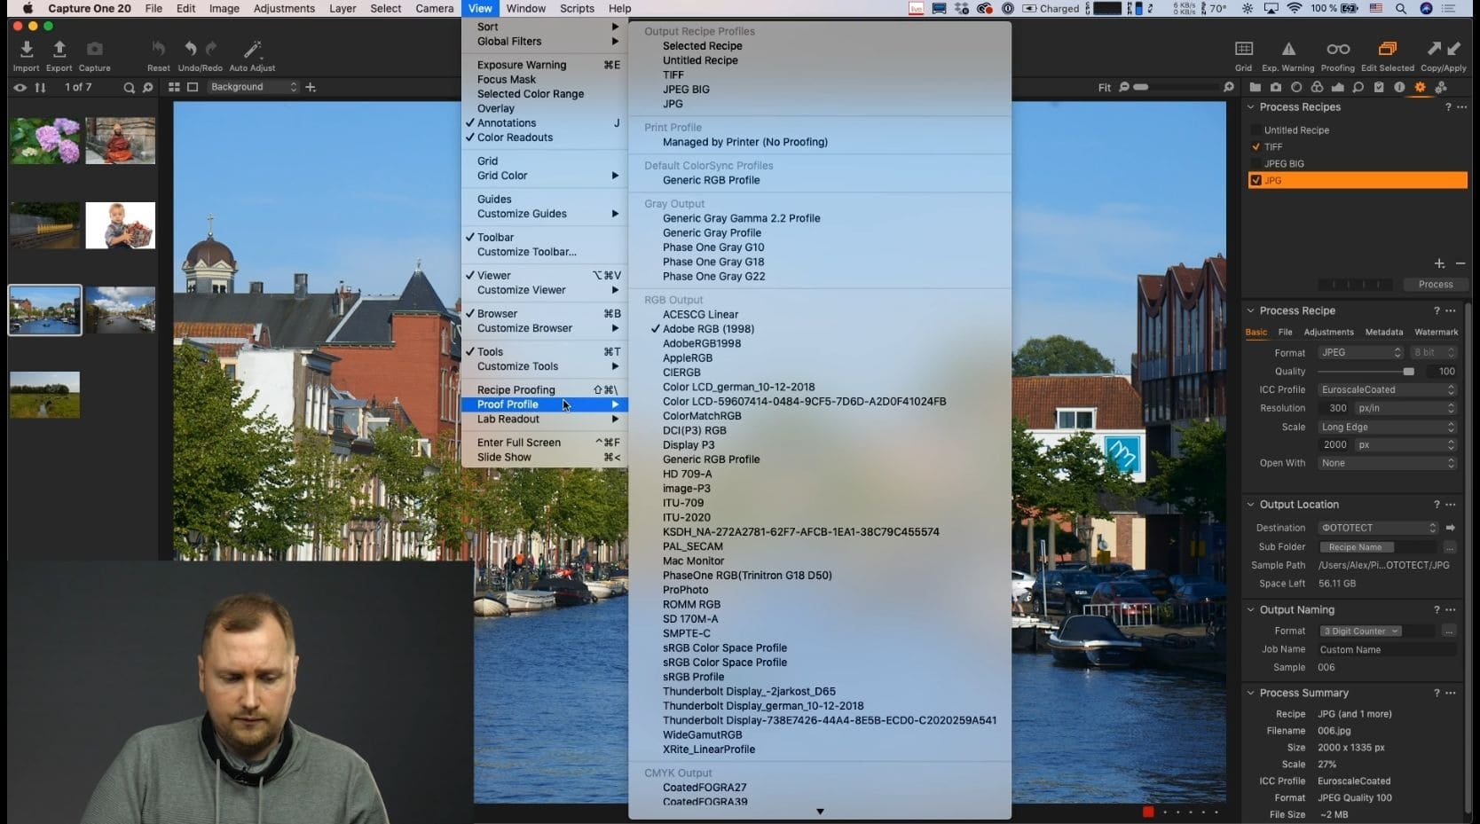Toggle the Grid overlay toolbar icon
The image size is (1480, 824).
(1244, 49)
